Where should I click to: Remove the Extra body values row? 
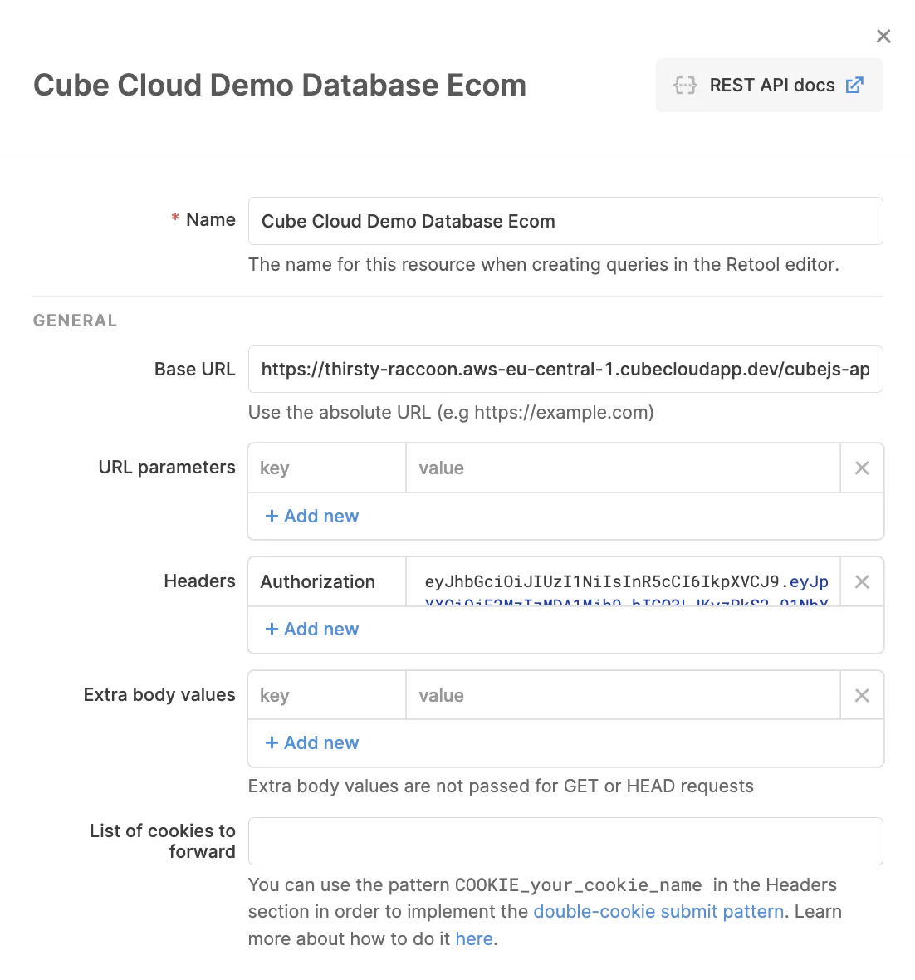(x=862, y=696)
